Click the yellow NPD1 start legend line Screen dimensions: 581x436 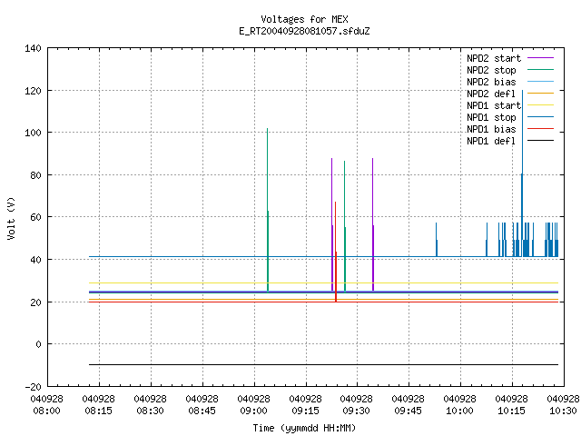coord(541,105)
